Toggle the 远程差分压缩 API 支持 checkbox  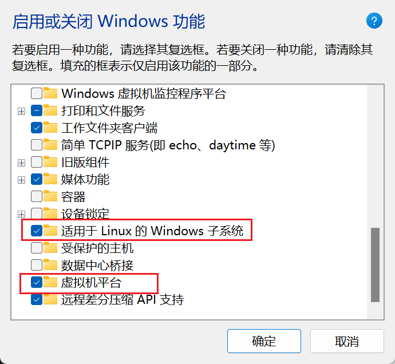[x=37, y=299]
